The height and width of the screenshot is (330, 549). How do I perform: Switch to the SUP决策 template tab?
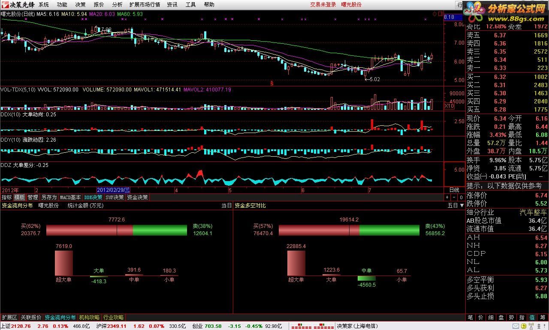pos(115,197)
